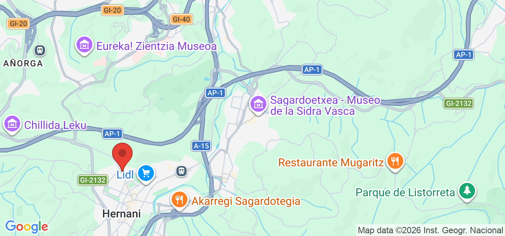Select the Lidl shopping cart icon
Image resolution: width=505 pixels, height=236 pixels.
tap(146, 173)
